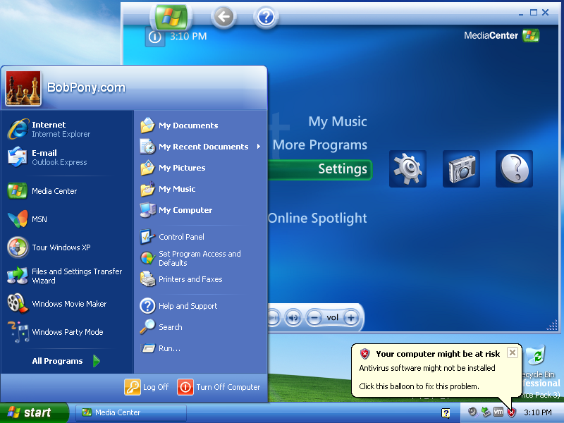Image resolution: width=564 pixels, height=423 pixels.
Task: Launch Windows Movie Maker
Action: [x=67, y=304]
